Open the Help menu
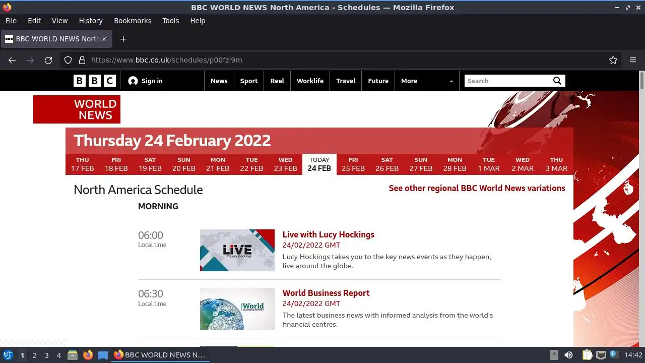Screen dimensions: 645x363 [x=198, y=21]
